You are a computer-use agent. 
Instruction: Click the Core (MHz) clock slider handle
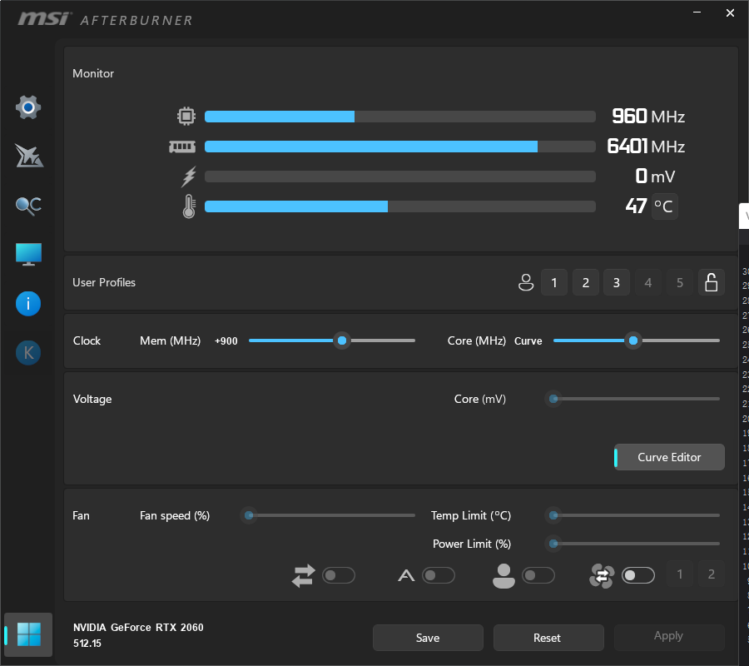633,340
